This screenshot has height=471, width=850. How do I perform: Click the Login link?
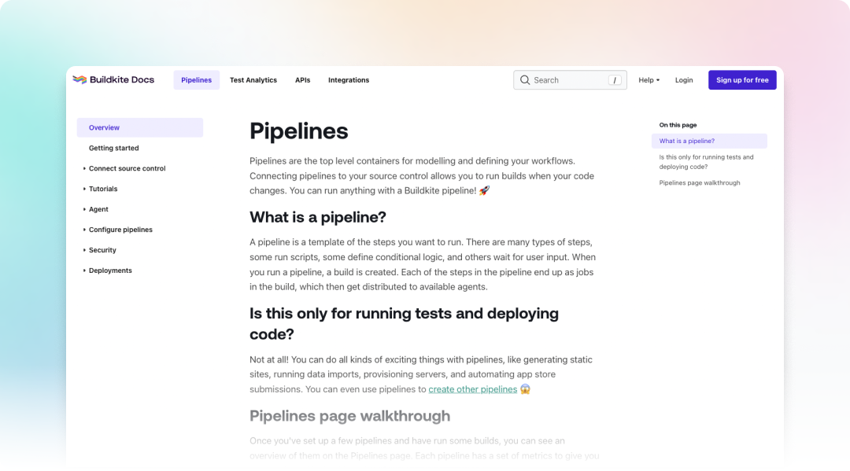tap(684, 80)
